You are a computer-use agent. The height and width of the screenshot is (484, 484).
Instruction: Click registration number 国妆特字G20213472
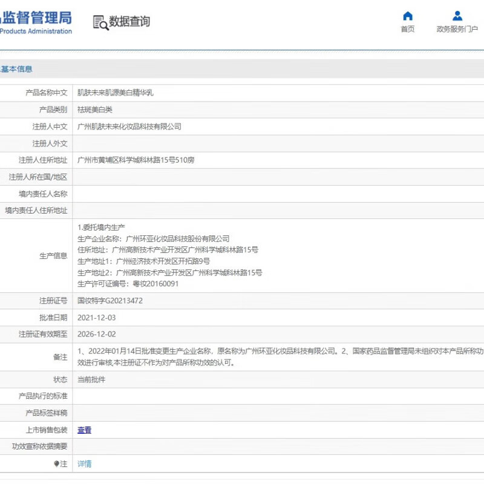pos(110,301)
